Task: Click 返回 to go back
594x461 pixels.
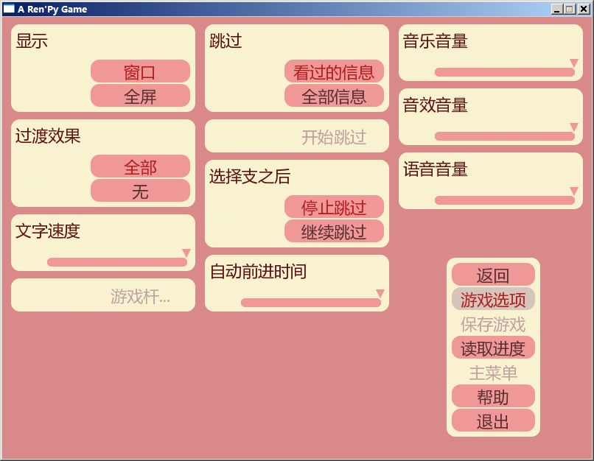Action: pos(493,275)
